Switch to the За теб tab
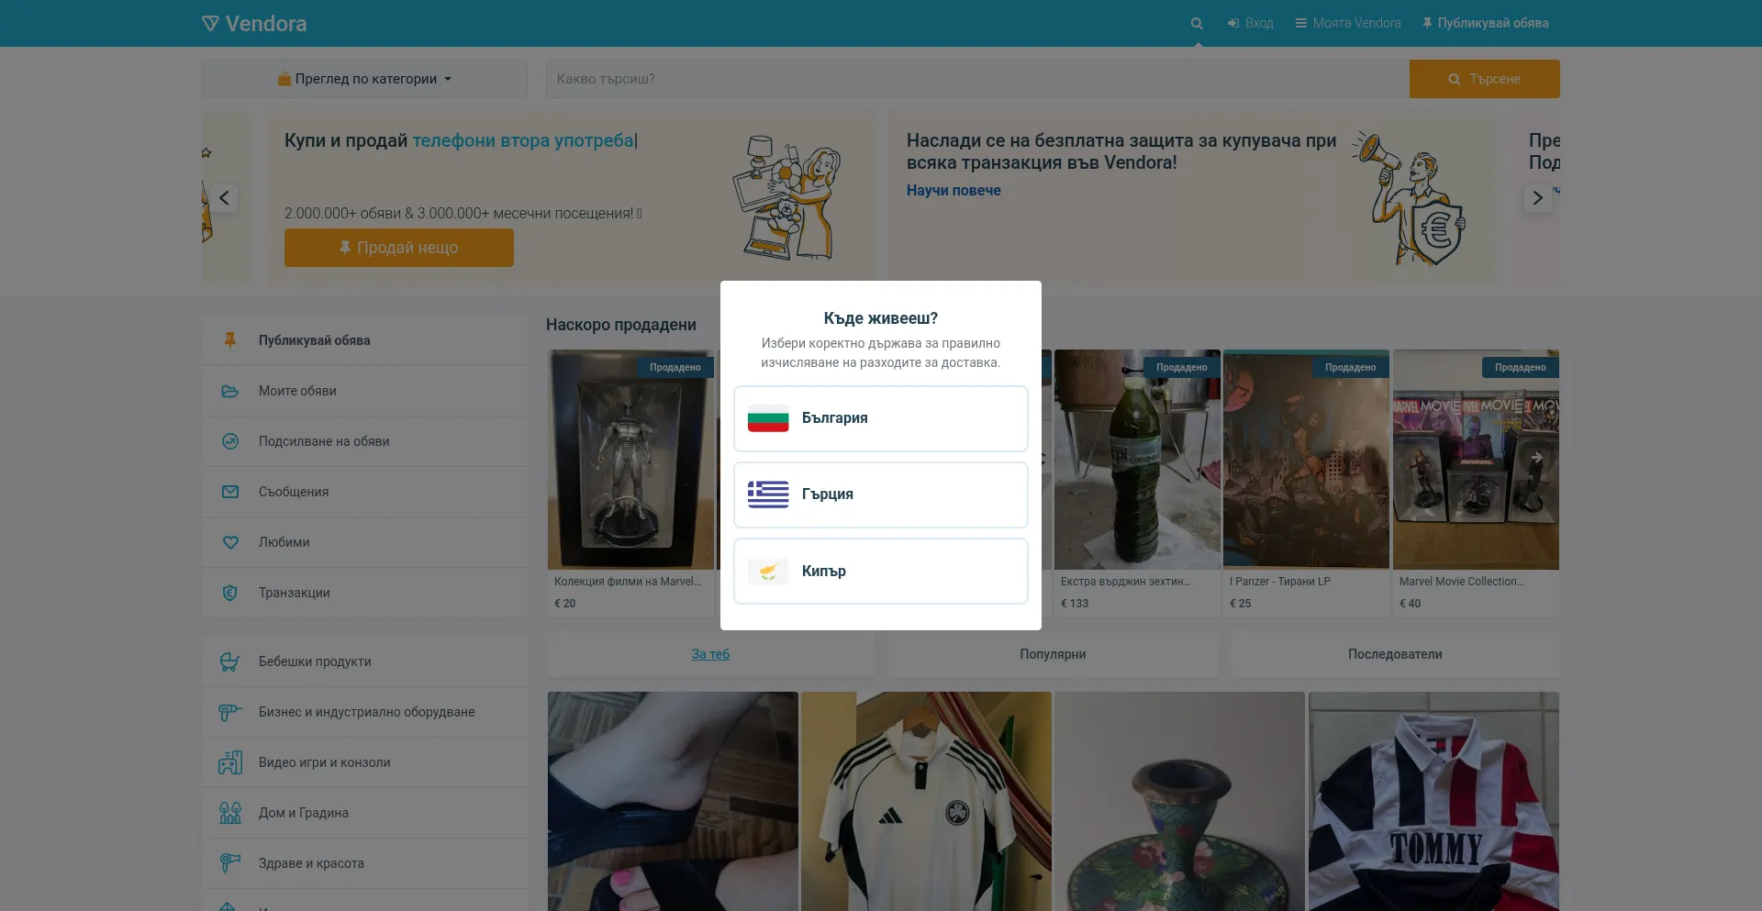This screenshot has height=911, width=1762. pyautogui.click(x=710, y=654)
